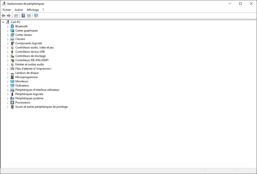The height and width of the screenshot is (174, 257).
Task: Select the Lecteurs de disque icon
Action: (12, 73)
